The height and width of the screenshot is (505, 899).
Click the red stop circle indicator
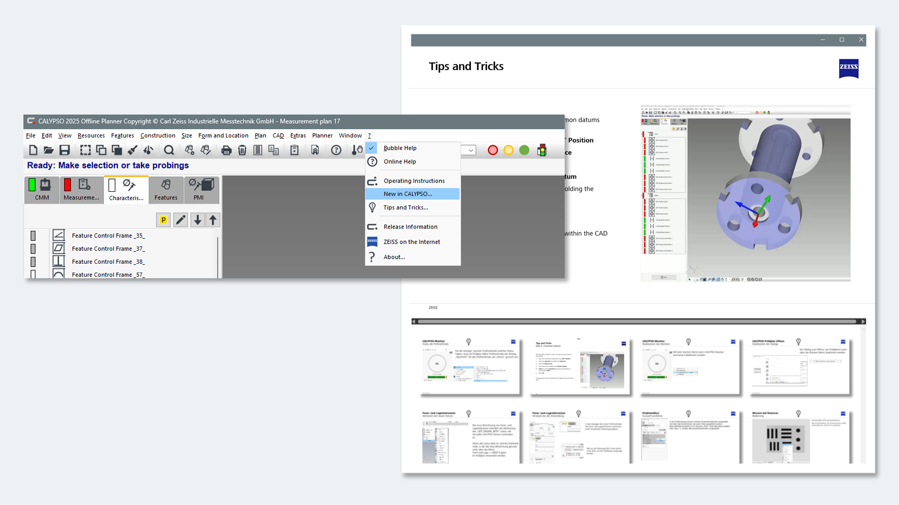pyautogui.click(x=493, y=150)
